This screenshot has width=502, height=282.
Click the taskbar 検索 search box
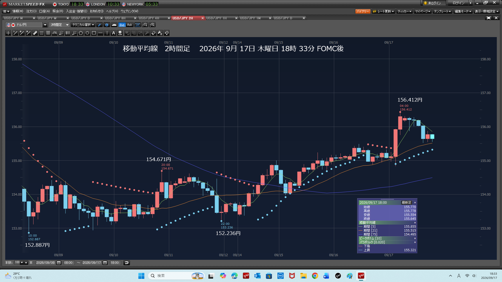point(175,276)
